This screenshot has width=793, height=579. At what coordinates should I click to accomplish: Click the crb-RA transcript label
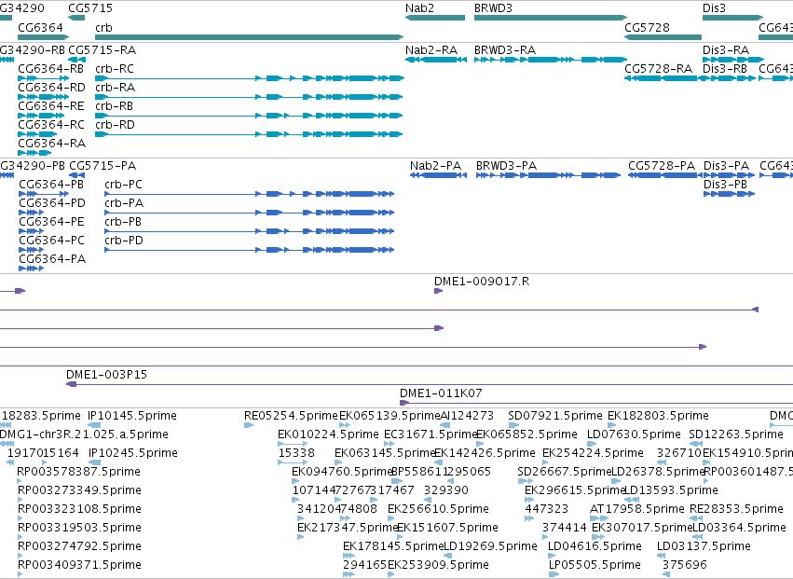pos(116,87)
